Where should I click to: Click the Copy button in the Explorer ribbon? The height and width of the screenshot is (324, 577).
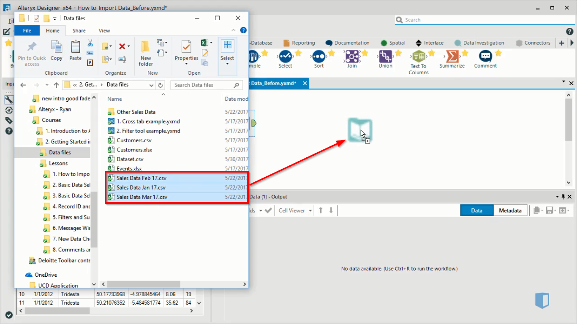[57, 51]
